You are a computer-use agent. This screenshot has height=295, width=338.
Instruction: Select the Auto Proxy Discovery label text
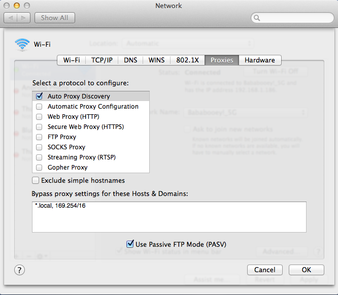[x=79, y=96]
